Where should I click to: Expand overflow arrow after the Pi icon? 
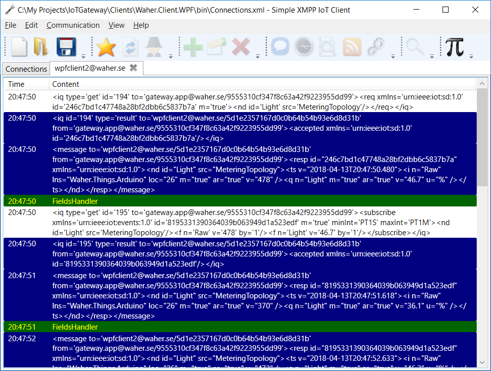click(x=471, y=56)
